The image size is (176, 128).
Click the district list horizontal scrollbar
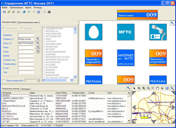(57, 80)
